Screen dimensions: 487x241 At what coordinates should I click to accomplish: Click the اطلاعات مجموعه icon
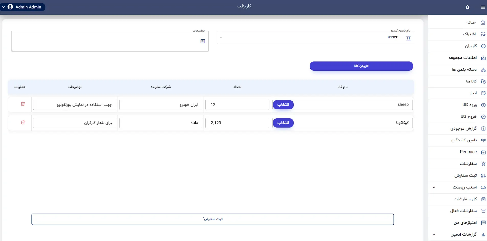click(x=483, y=58)
